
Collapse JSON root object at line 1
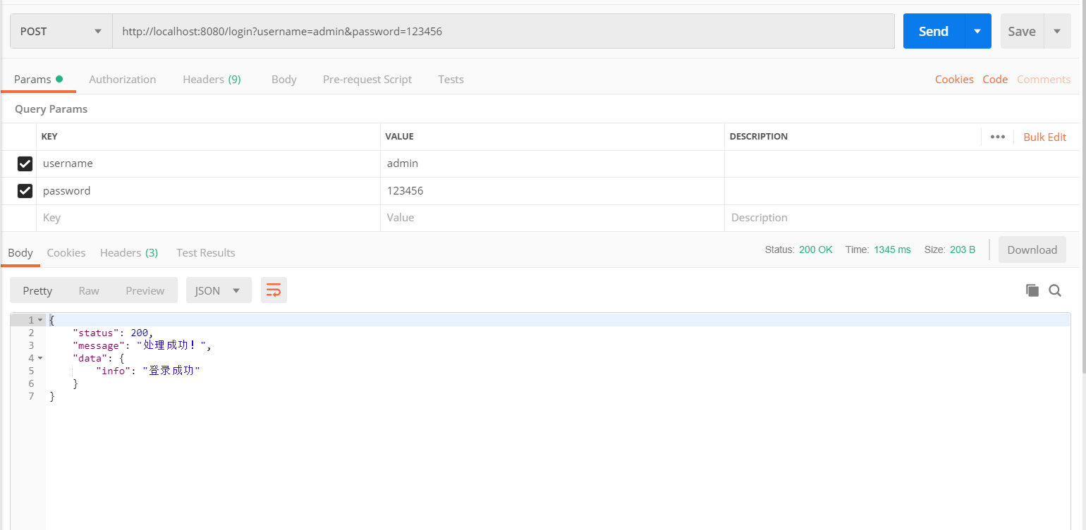click(x=40, y=320)
